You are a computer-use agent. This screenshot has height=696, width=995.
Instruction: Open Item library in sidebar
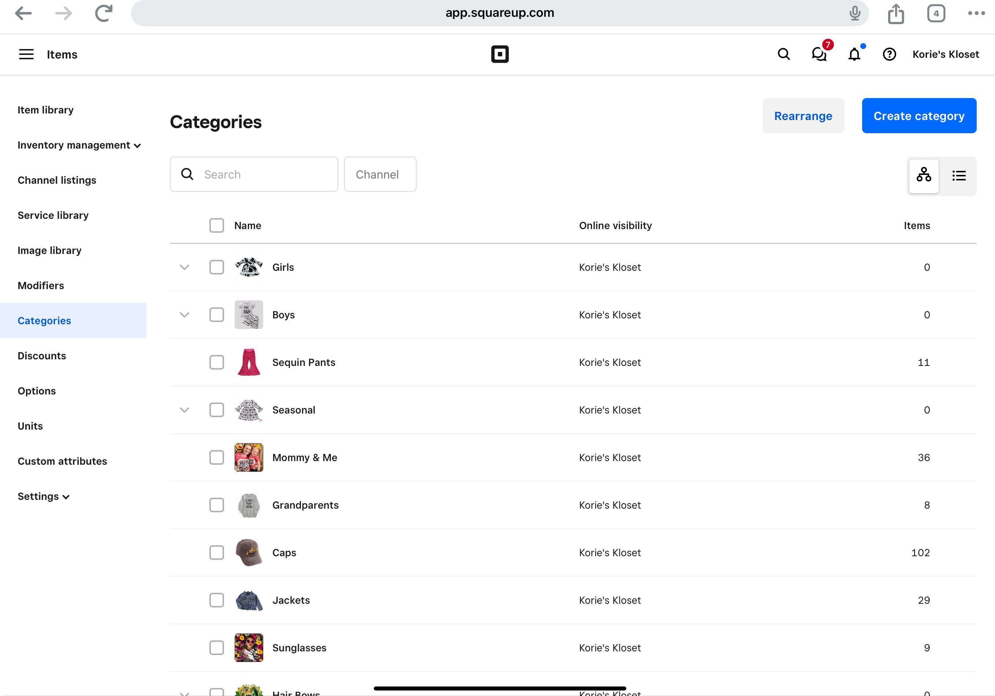(45, 110)
